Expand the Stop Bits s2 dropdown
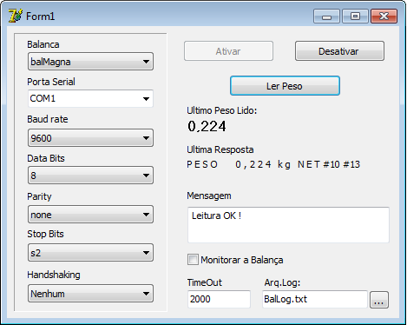 [90, 253]
